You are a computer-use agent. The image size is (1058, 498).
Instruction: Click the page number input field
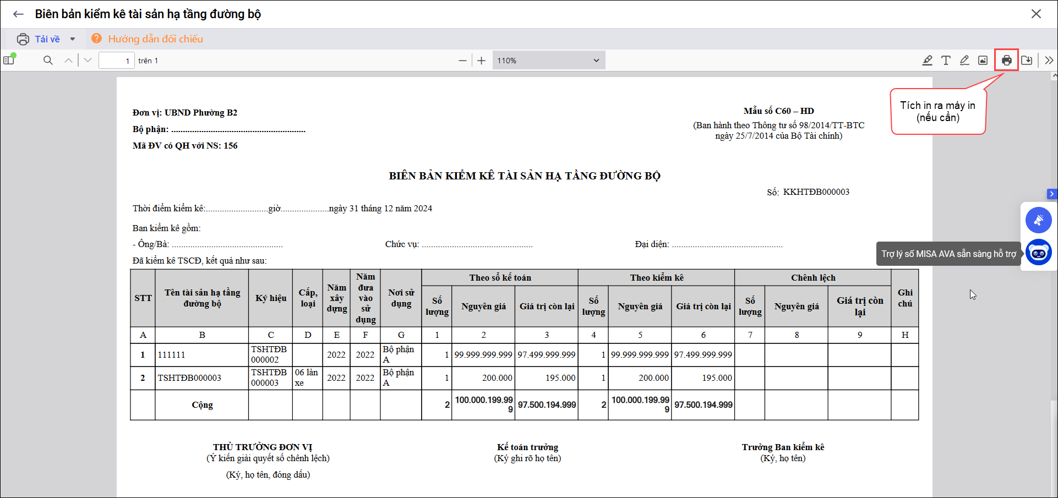(x=116, y=61)
